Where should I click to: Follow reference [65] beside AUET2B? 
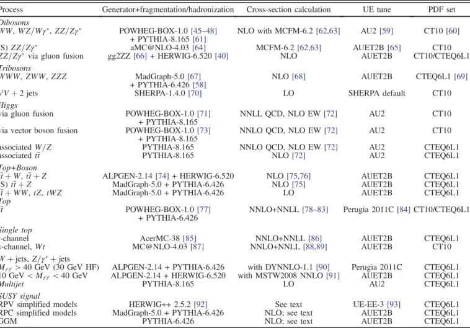394,48
